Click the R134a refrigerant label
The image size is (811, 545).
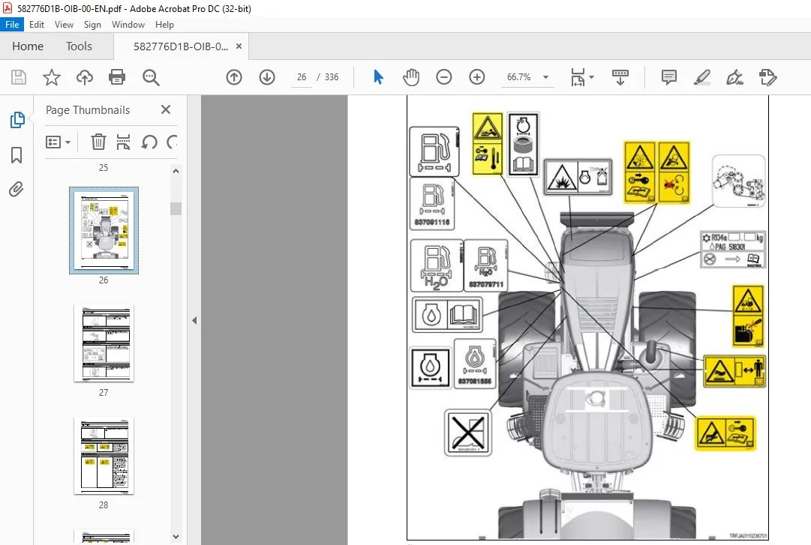tap(733, 250)
